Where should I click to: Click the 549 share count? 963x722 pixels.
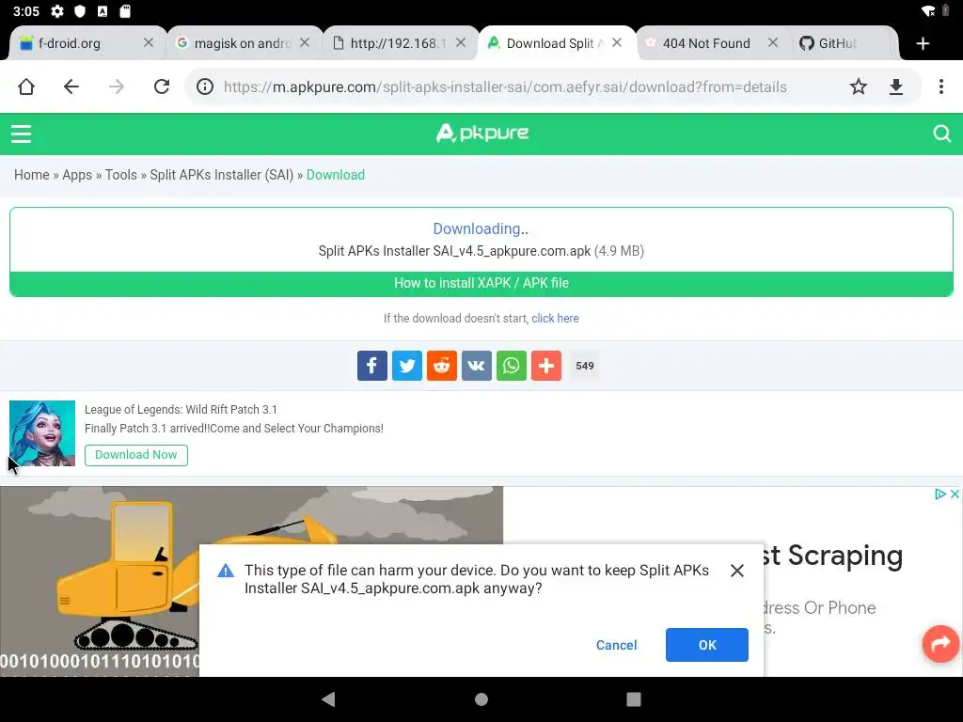click(584, 366)
